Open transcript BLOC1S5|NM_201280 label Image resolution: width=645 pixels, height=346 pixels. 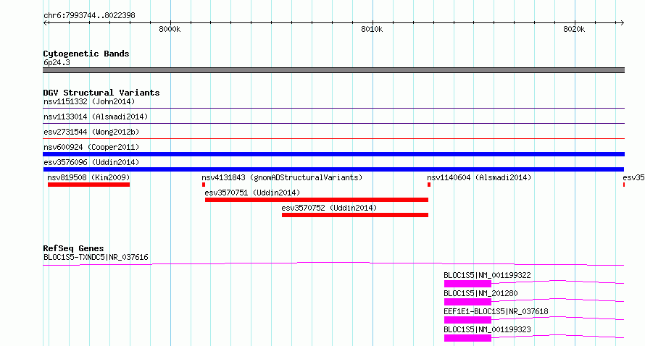480,293
